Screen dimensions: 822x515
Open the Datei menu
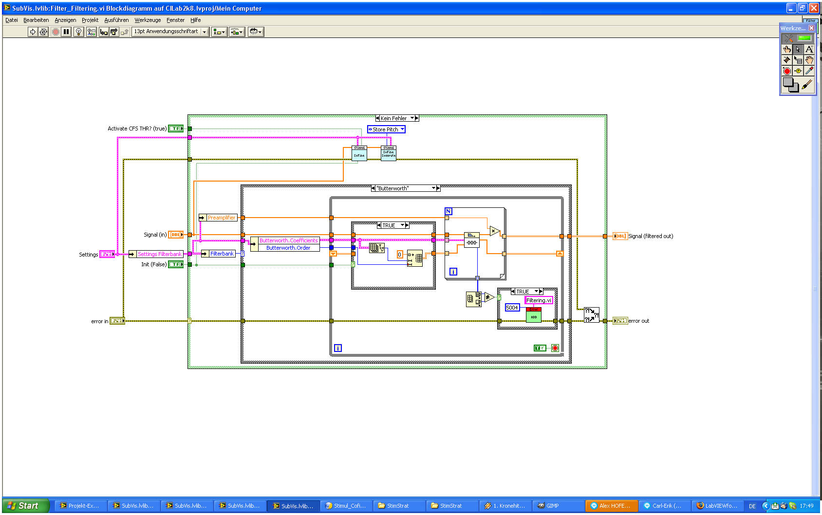tap(11, 20)
